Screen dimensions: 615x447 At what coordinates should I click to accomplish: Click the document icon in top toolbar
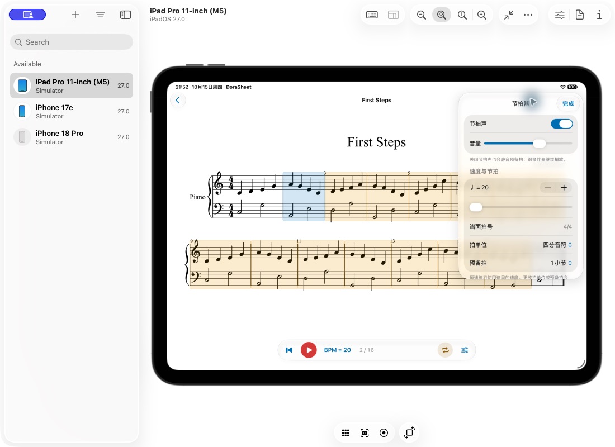pyautogui.click(x=580, y=15)
